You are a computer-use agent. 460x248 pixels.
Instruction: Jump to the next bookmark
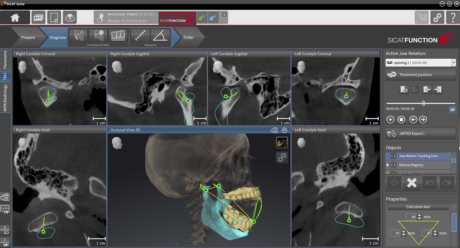pyautogui.click(x=438, y=90)
